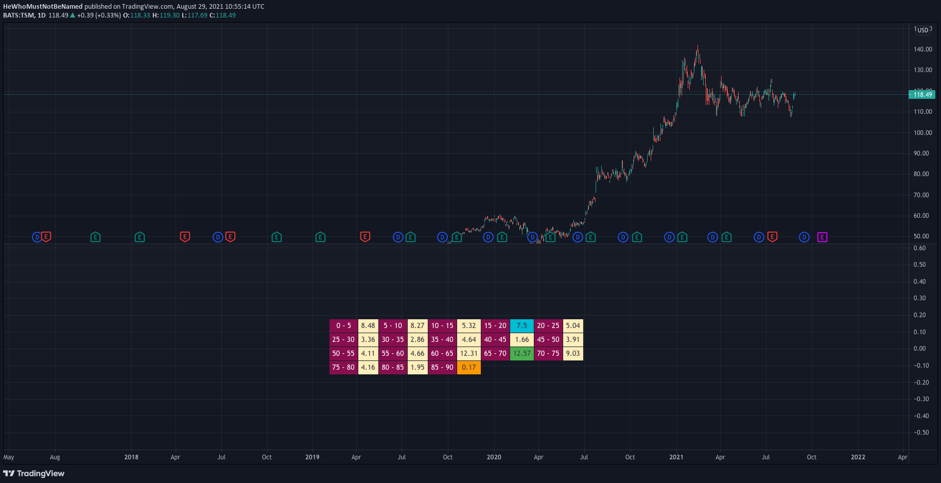Click the December 2020 dividend D marker
Viewport: 941px width, 483px height.
tap(669, 237)
